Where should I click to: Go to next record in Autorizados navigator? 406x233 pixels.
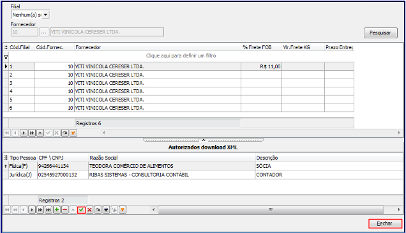32,209
